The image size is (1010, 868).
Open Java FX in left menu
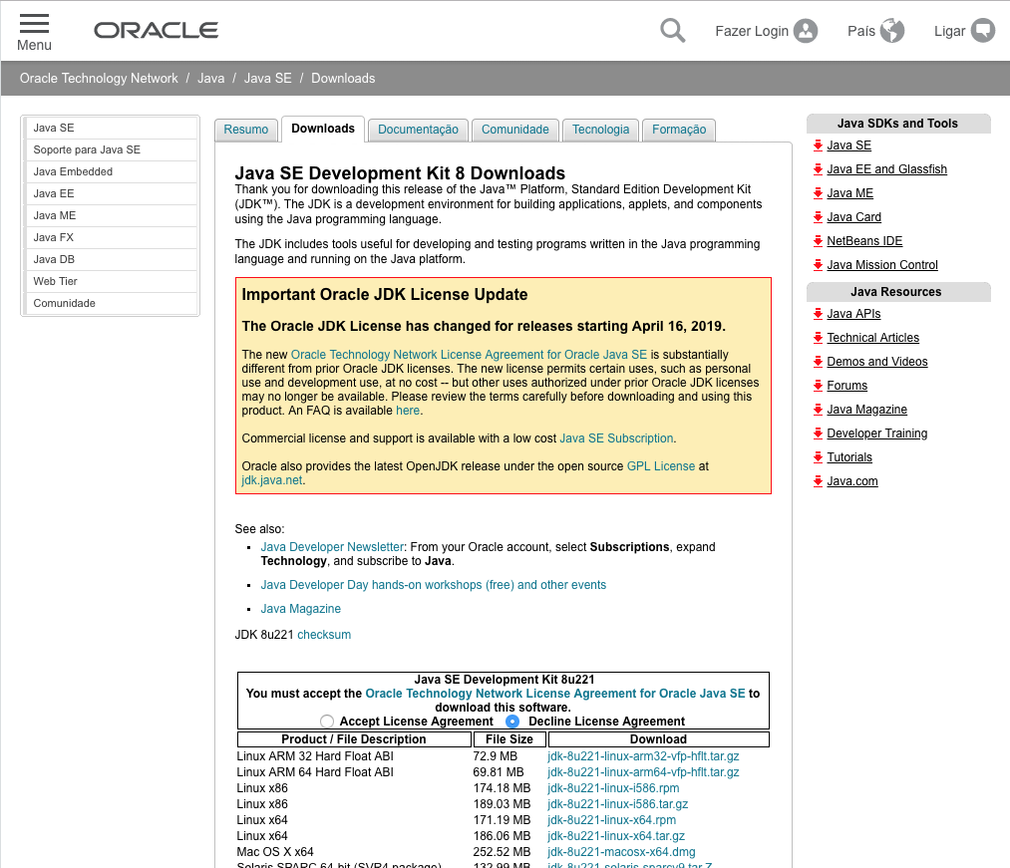coord(111,237)
